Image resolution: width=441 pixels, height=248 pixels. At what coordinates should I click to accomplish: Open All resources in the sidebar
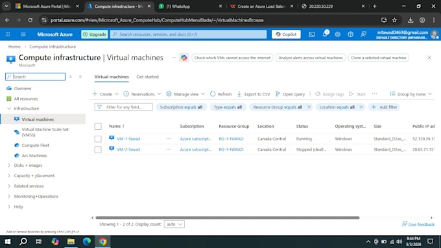tap(26, 99)
